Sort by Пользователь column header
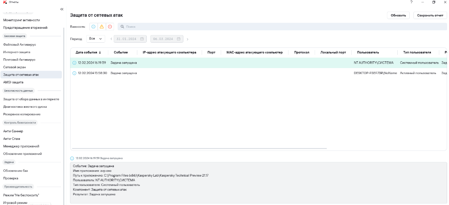 [368, 53]
